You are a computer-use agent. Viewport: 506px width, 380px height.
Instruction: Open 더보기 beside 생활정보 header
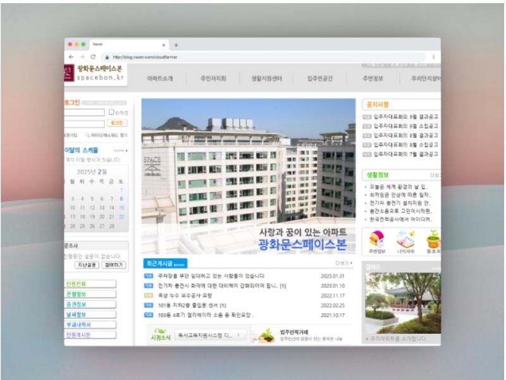point(435,175)
